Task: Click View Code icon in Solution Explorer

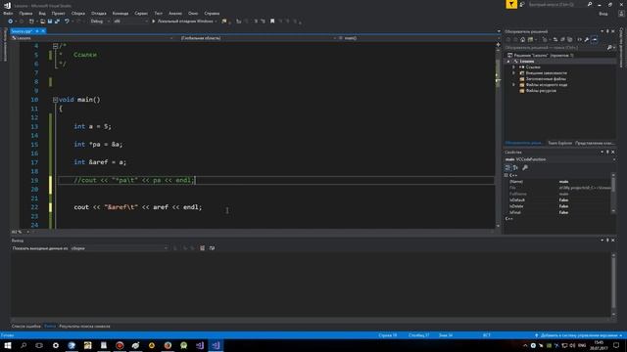Action: 579,39
